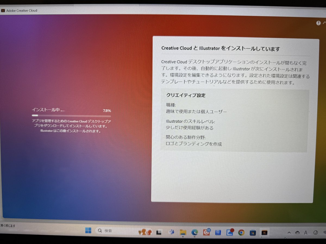Click the IME input mode A indicator

click(x=306, y=233)
